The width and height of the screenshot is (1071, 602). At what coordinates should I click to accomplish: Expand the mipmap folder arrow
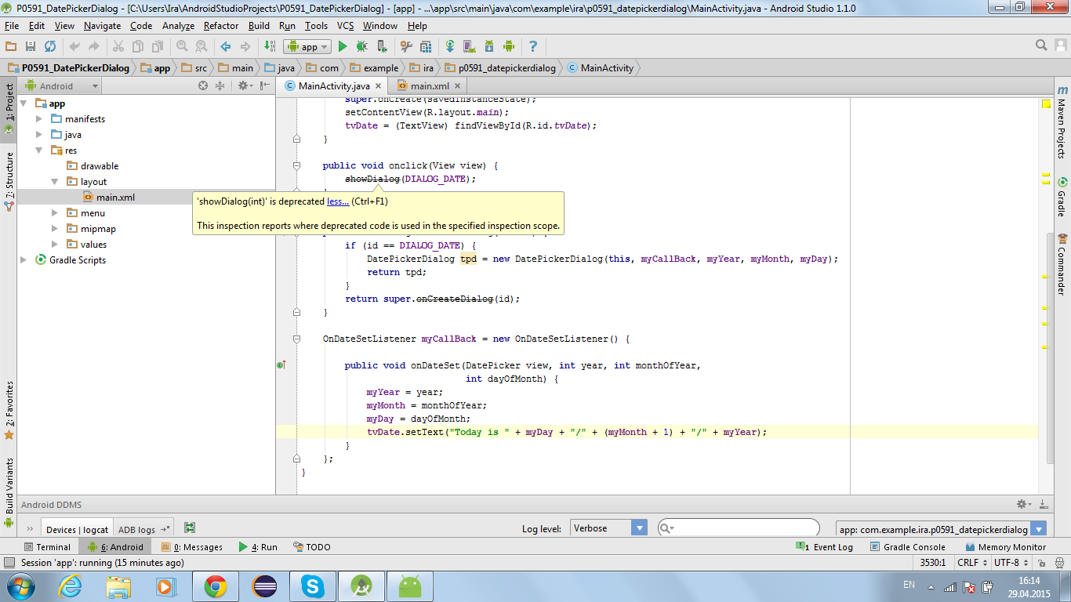pyautogui.click(x=55, y=229)
